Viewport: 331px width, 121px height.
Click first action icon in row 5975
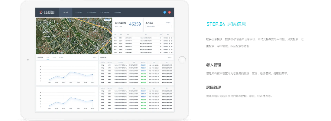[x=169, y=38]
